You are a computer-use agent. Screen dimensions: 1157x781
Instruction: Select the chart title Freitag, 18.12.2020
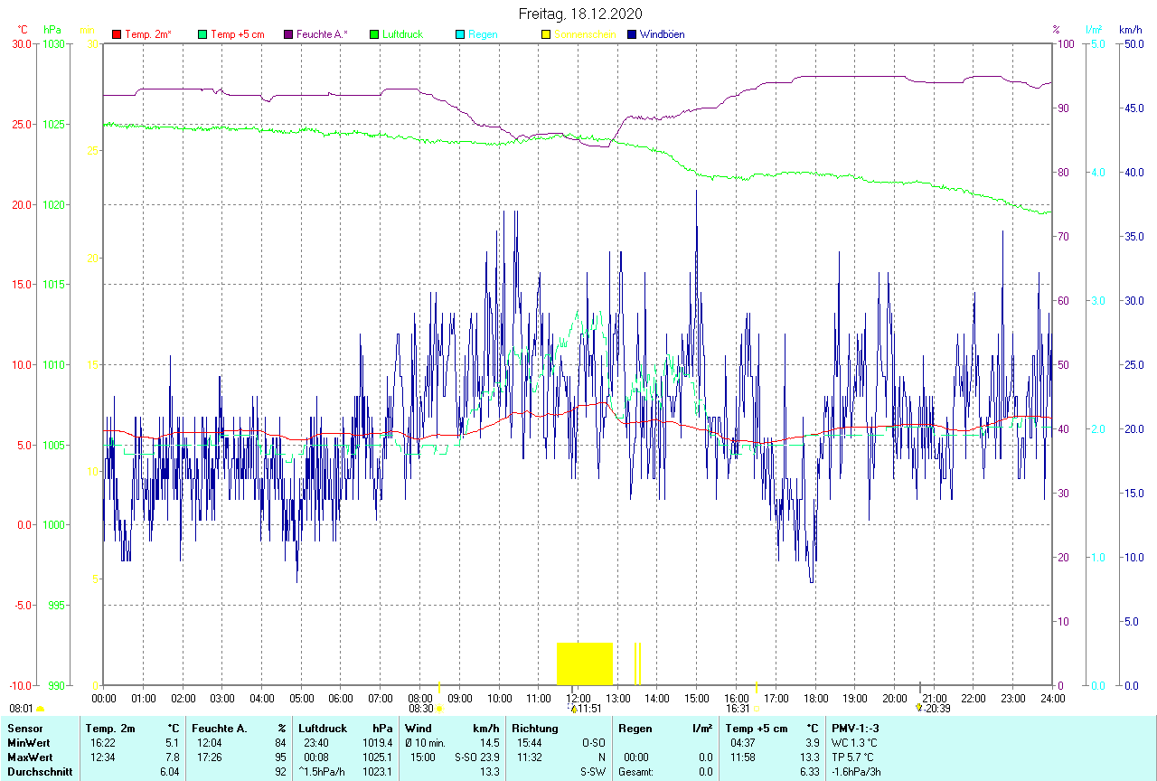tap(580, 14)
